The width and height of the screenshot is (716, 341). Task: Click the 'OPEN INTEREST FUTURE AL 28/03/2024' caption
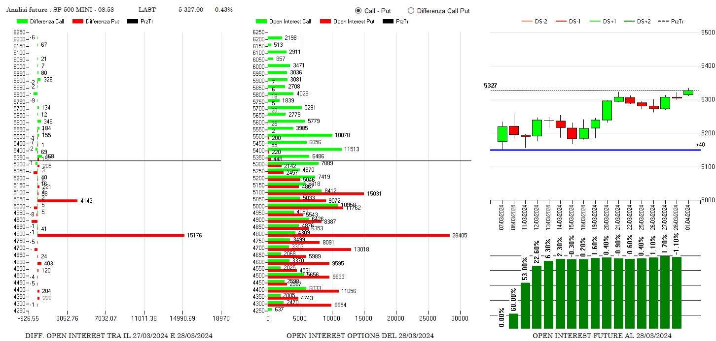point(602,336)
